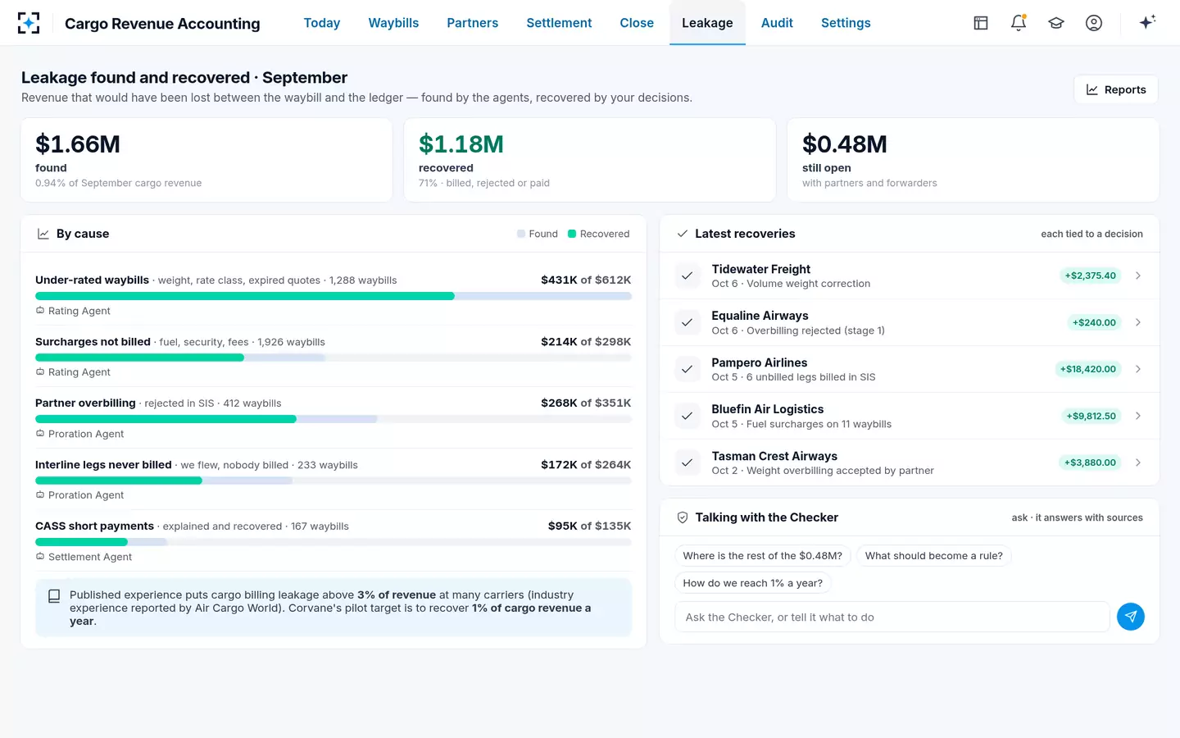Viewport: 1180px width, 738px height.
Task: Open the Partners tab
Action: [x=473, y=23]
